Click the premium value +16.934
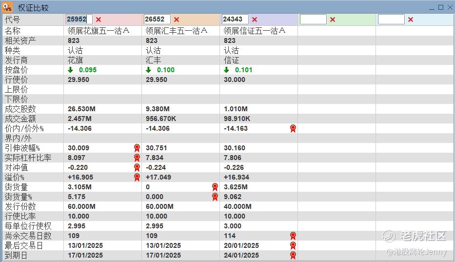 [237, 177]
